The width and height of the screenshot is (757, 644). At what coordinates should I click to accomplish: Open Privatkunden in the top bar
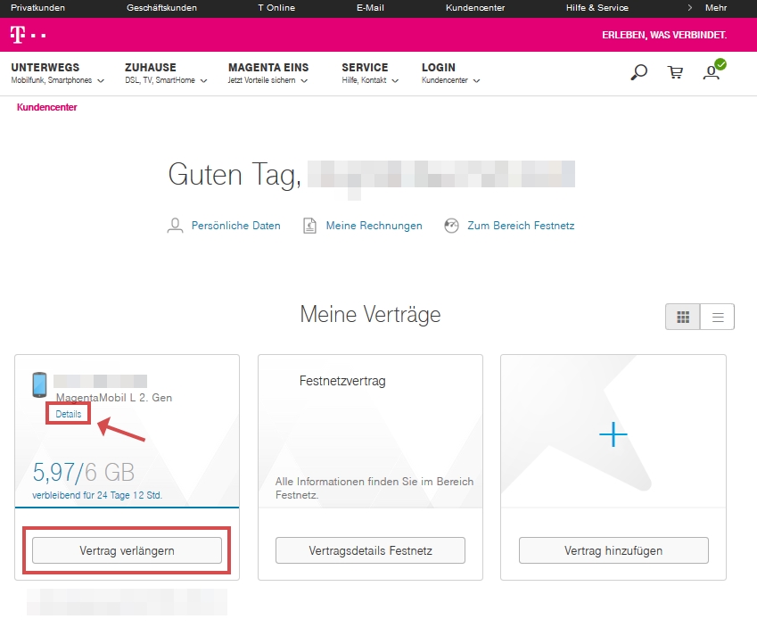[x=37, y=8]
